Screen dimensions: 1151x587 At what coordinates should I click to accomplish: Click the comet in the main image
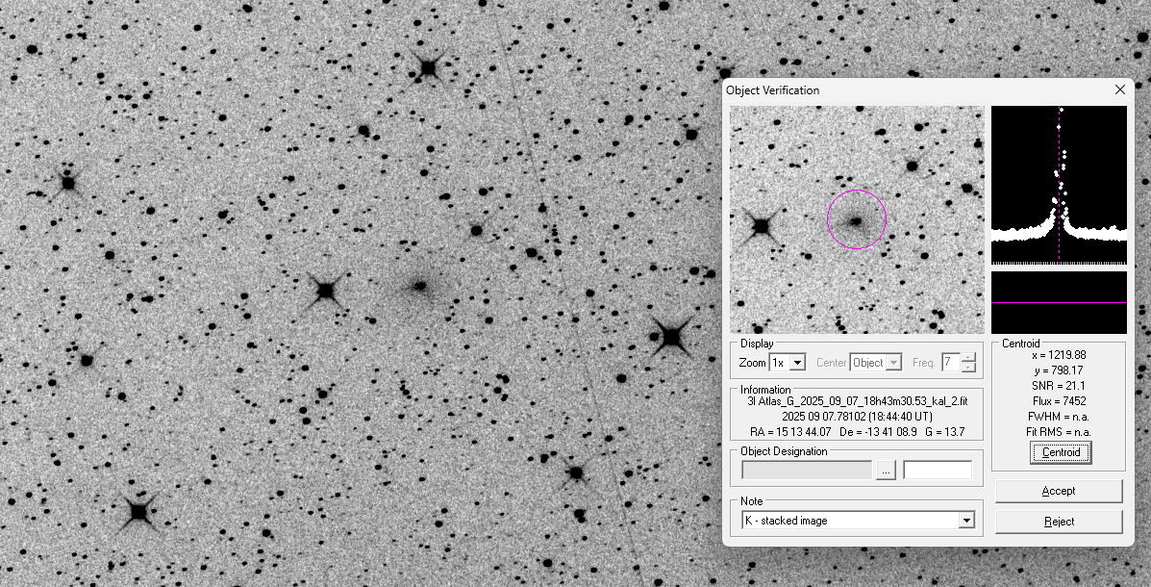click(x=419, y=285)
